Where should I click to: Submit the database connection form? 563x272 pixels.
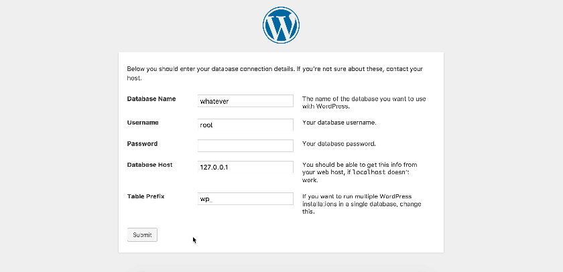pyautogui.click(x=142, y=234)
